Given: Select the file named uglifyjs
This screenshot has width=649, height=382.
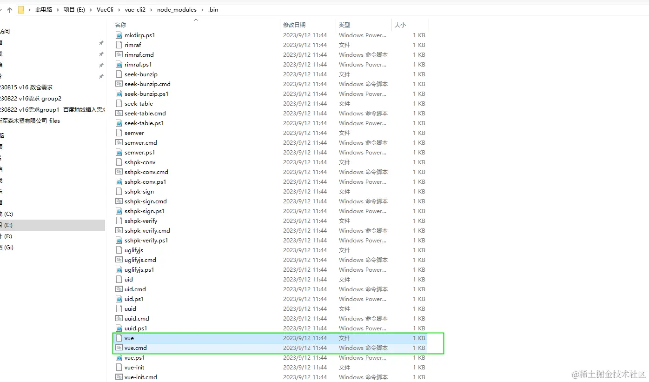Looking at the screenshot, I should 134,250.
